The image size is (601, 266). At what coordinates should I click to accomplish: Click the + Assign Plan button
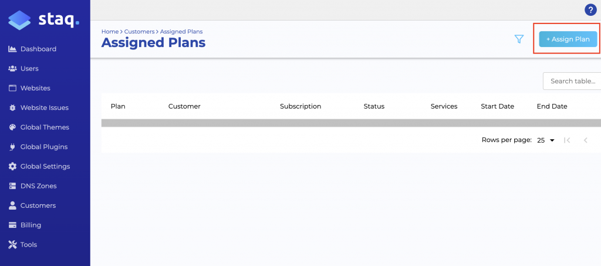click(x=568, y=39)
